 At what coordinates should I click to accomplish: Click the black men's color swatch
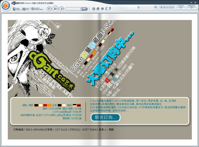tap(36, 105)
